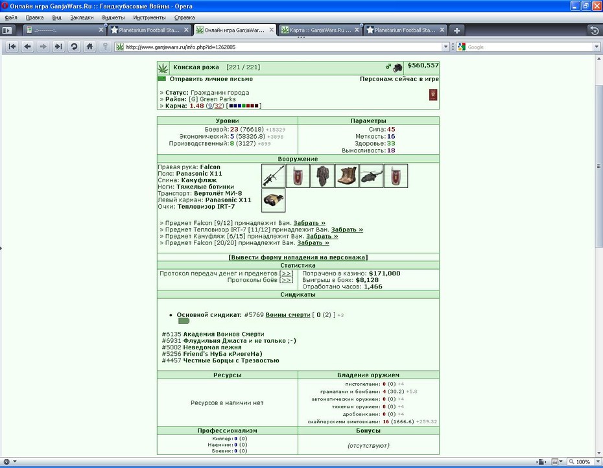The width and height of the screenshot is (603, 468).
Task: Click the 9 karma votes link
Action: [209, 106]
